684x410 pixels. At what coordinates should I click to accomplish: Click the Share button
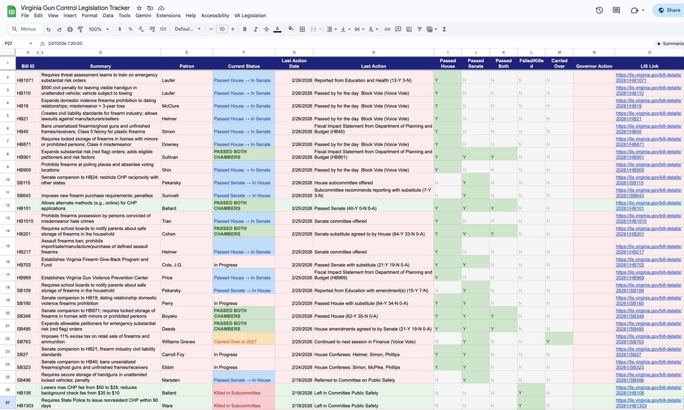[668, 10]
